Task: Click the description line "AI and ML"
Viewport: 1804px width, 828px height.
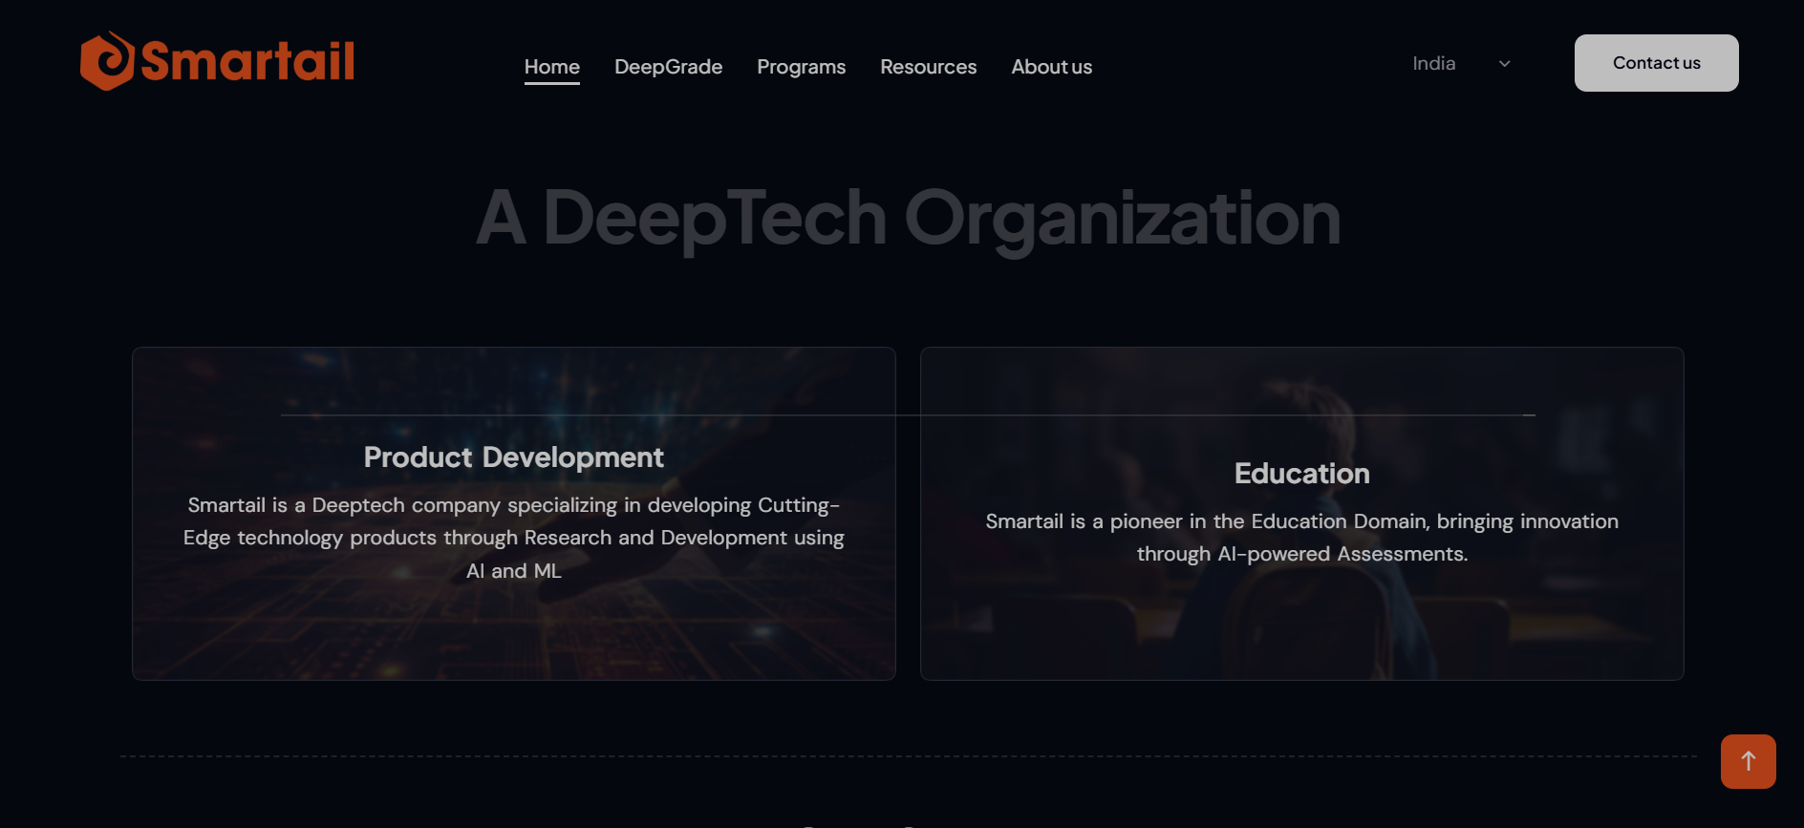Action: point(514,571)
